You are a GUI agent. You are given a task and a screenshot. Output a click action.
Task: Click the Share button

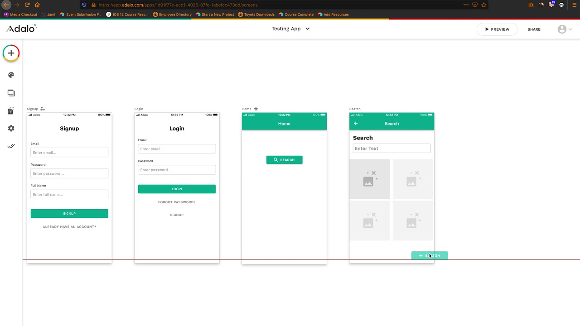tap(534, 29)
